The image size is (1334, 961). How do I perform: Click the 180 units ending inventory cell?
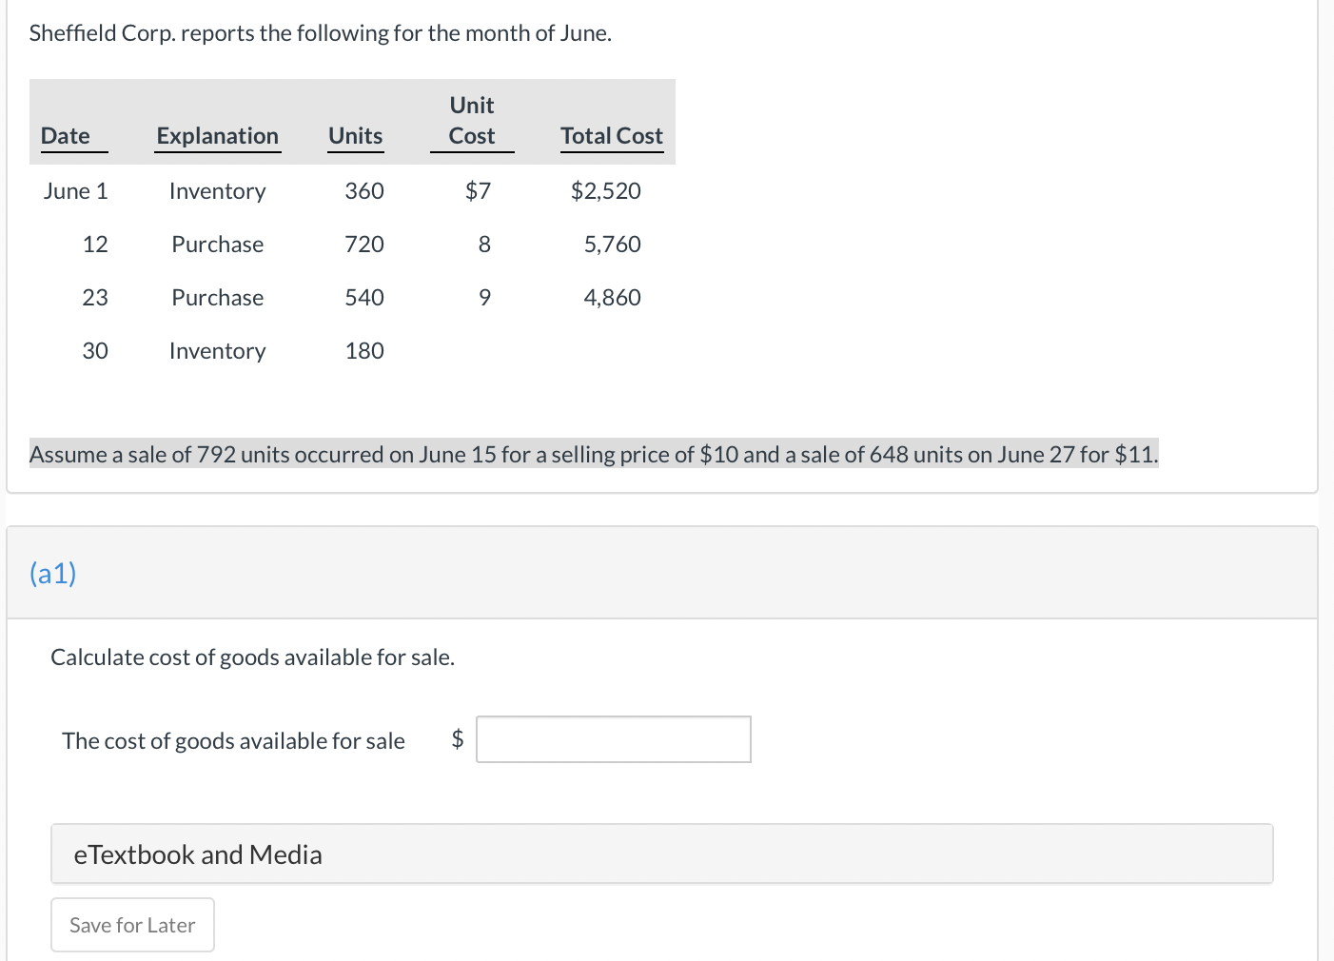[x=363, y=351]
